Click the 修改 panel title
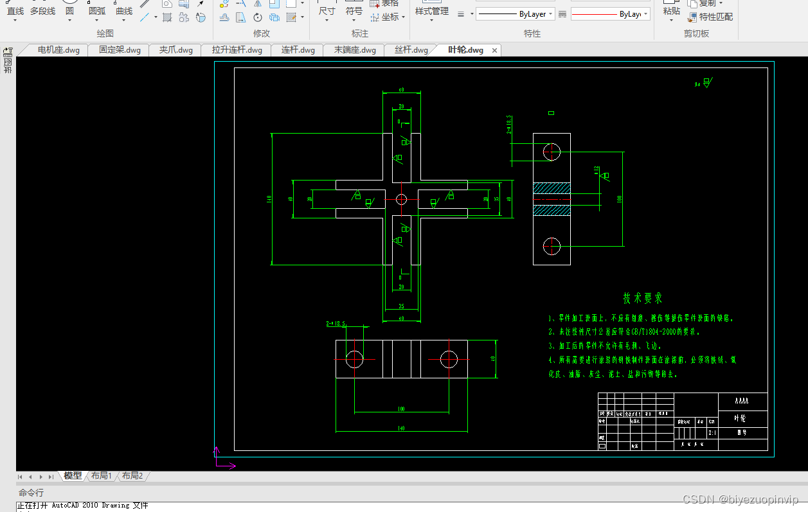 click(x=262, y=33)
